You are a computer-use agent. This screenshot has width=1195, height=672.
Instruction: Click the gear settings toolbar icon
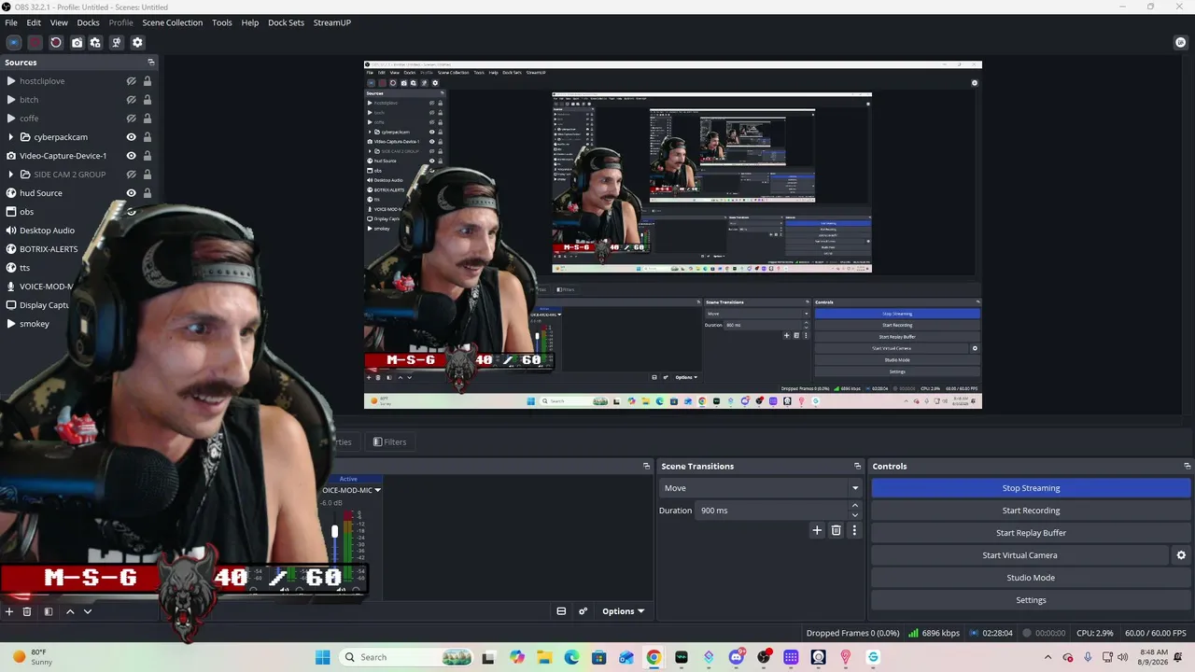click(137, 42)
